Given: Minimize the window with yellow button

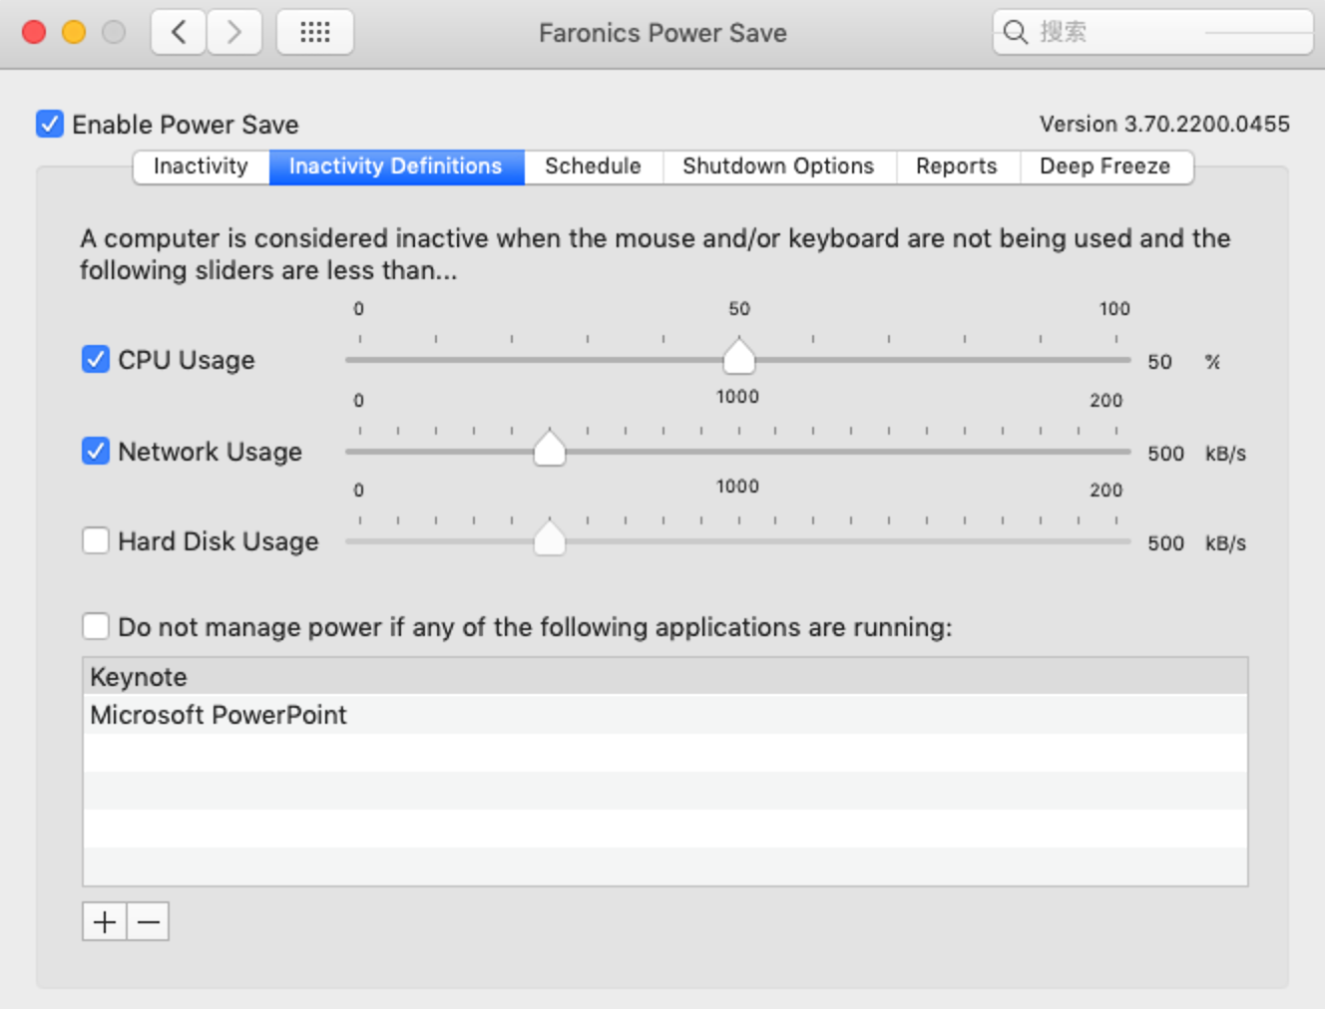Looking at the screenshot, I should (74, 32).
